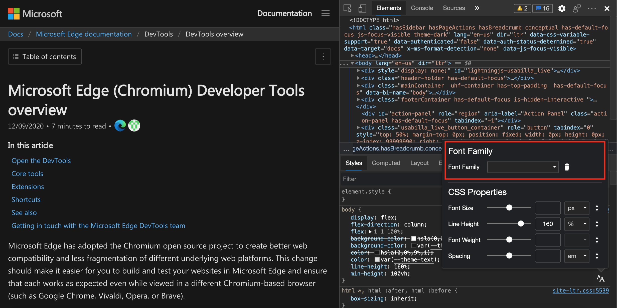
Task: Click the three-dot page options menu
Action: tap(323, 56)
